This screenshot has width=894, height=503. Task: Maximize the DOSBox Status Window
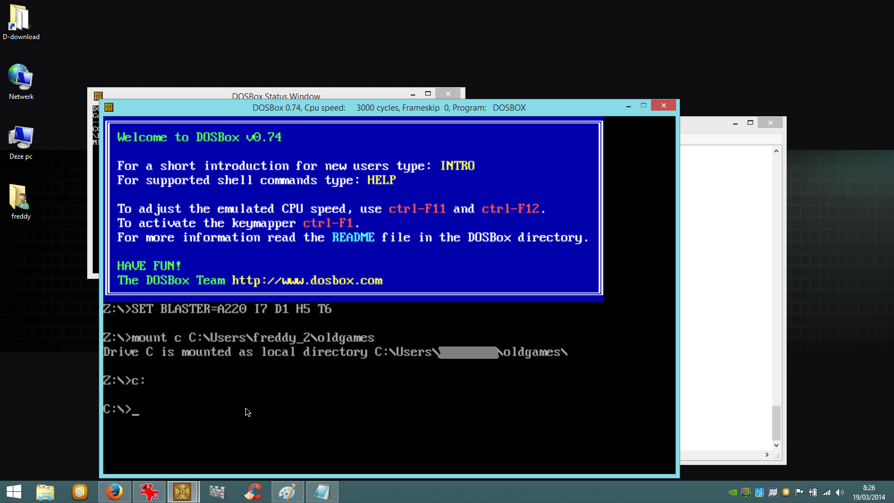point(428,94)
